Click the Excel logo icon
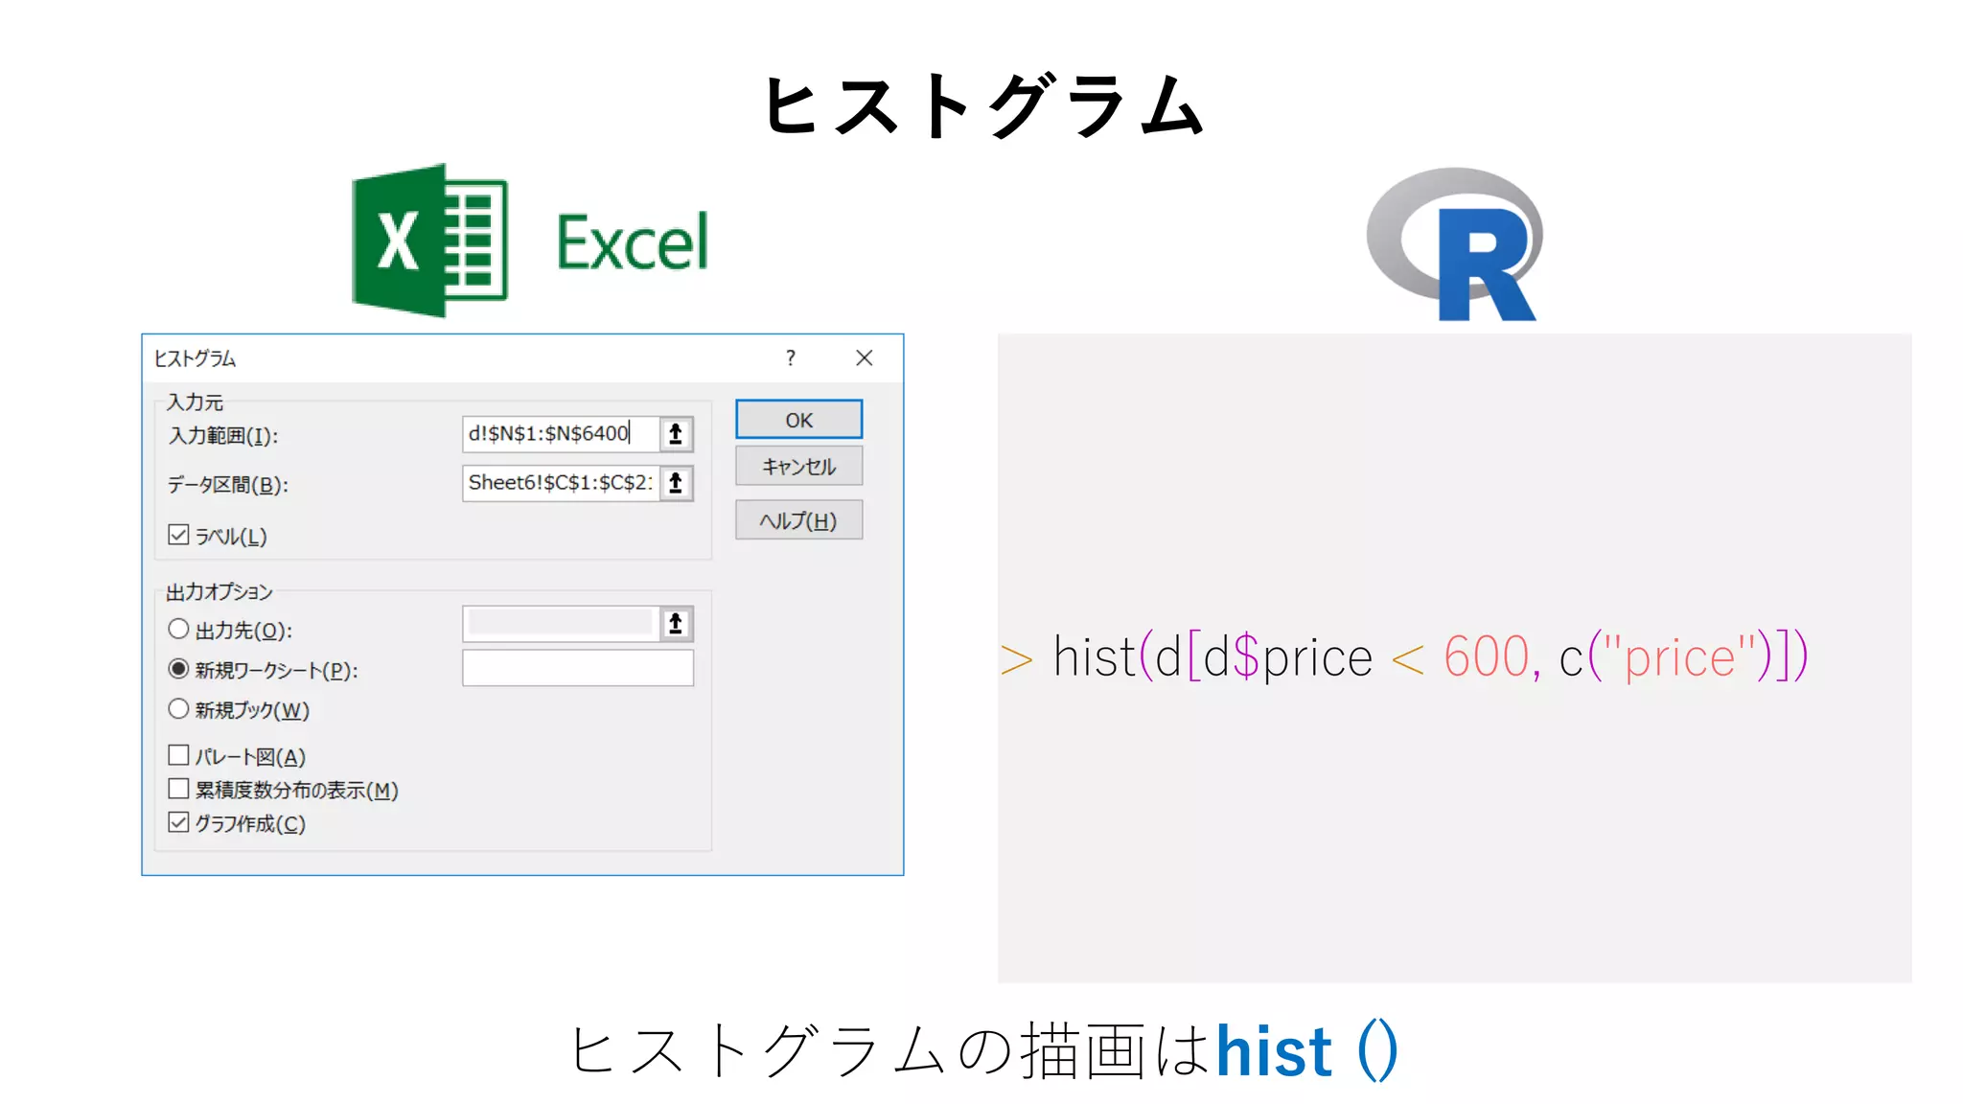1963x1104 pixels. pyautogui.click(x=429, y=241)
